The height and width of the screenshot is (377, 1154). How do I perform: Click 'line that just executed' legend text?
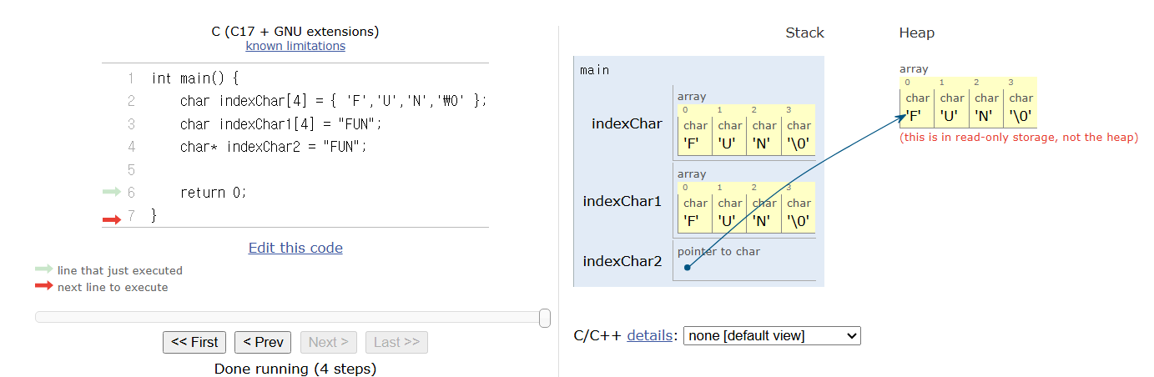120,270
